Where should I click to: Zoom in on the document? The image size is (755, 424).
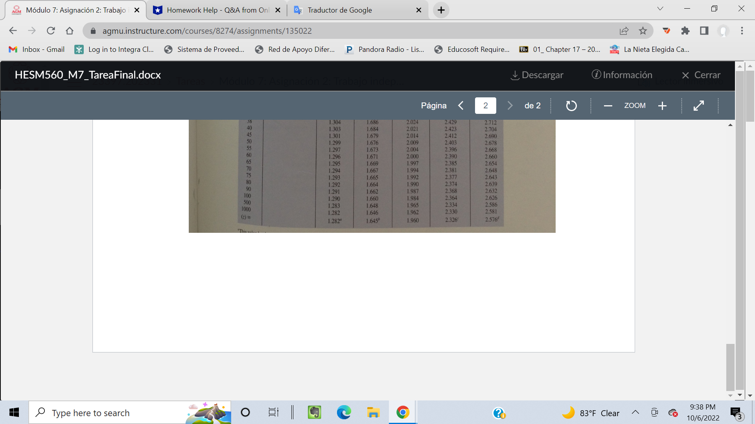click(663, 105)
